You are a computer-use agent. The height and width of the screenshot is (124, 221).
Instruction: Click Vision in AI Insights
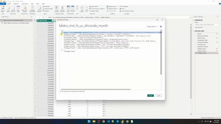[x=122, y=9]
